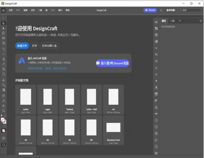The width and height of the screenshot is (204, 158).
Task: Select the Zoom magnifier tool
Action: click(x=3, y=111)
